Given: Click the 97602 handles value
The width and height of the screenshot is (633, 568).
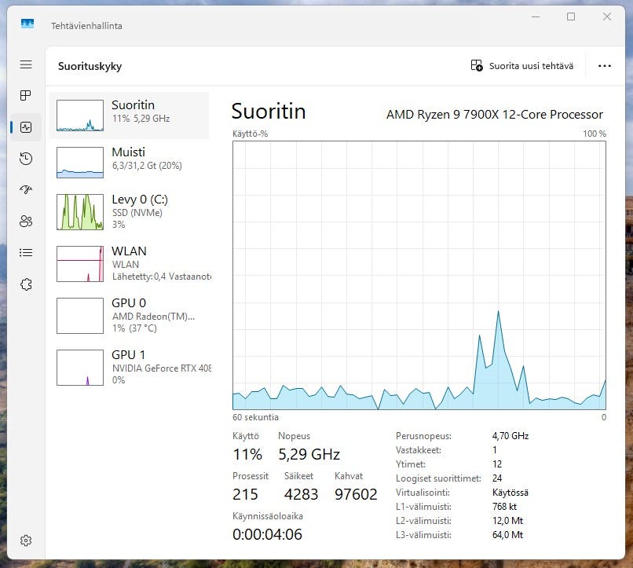Looking at the screenshot, I should [356, 494].
